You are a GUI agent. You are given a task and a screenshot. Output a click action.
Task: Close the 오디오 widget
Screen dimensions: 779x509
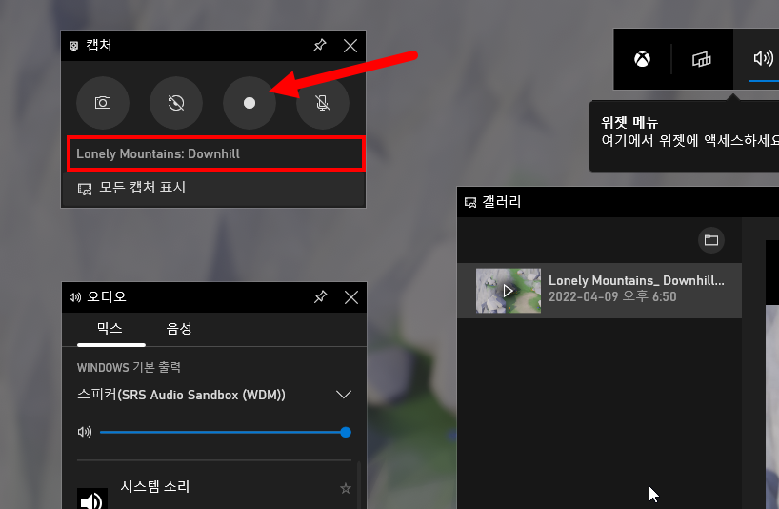351,297
